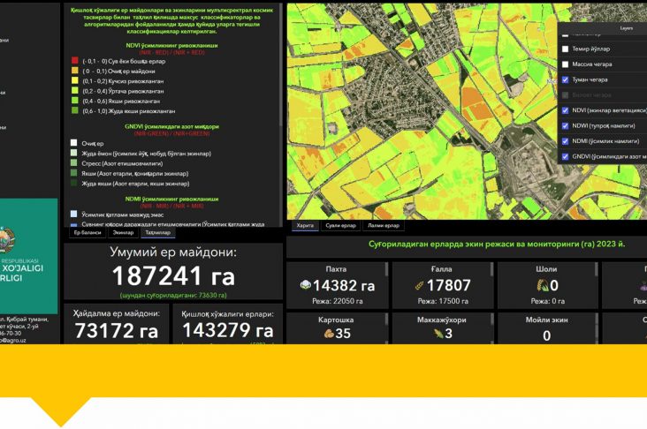647x429 pixels.
Task: Click the potato icon in Картошка card
Action: (x=327, y=335)
